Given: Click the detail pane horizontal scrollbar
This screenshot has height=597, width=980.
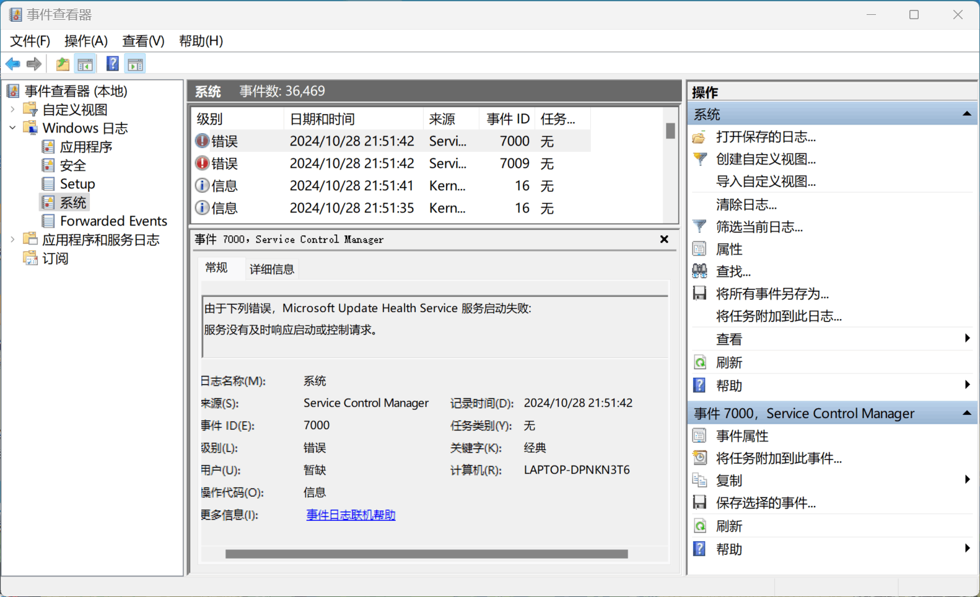Looking at the screenshot, I should 426,554.
